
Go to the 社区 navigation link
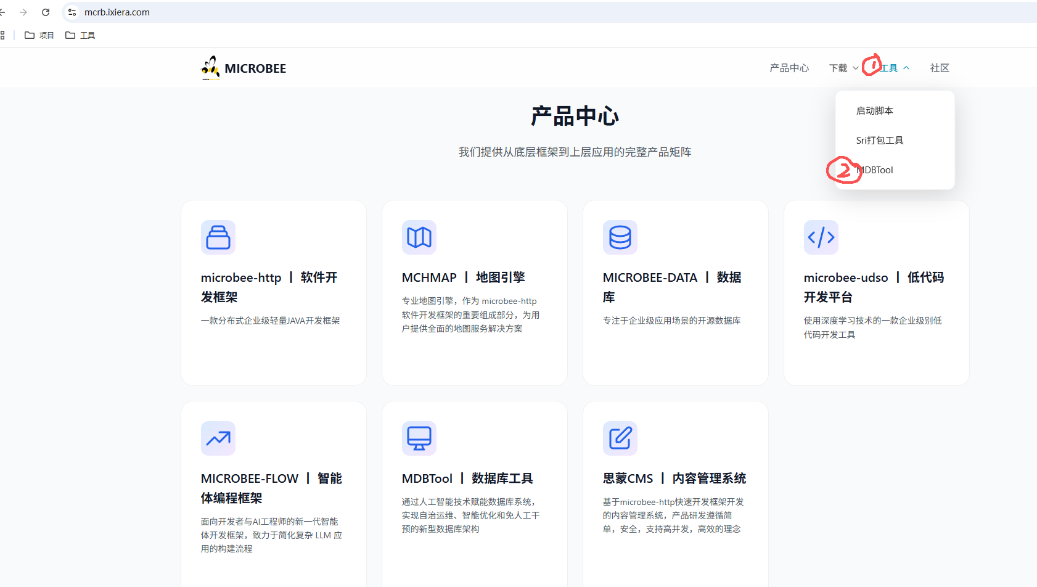point(940,68)
